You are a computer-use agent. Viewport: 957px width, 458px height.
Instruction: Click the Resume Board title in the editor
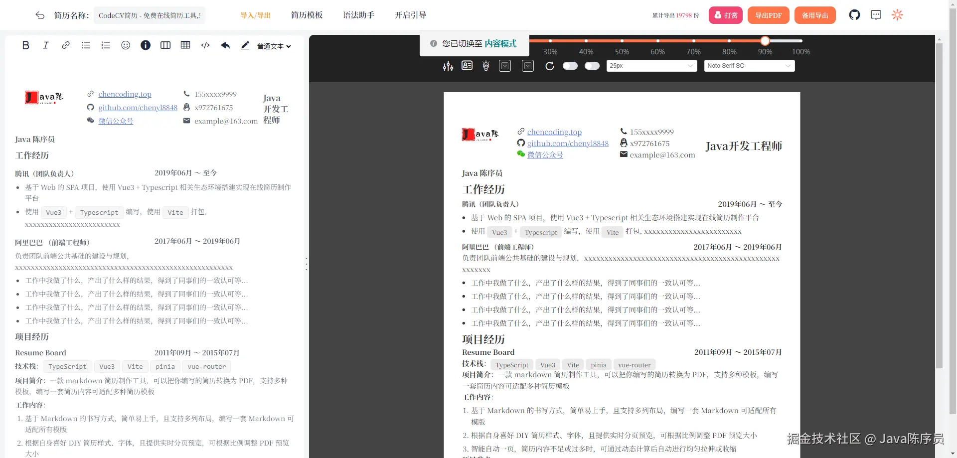(40, 353)
